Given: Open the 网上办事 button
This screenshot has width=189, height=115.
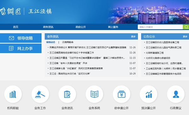Looking at the screenshot, I should (21, 48).
